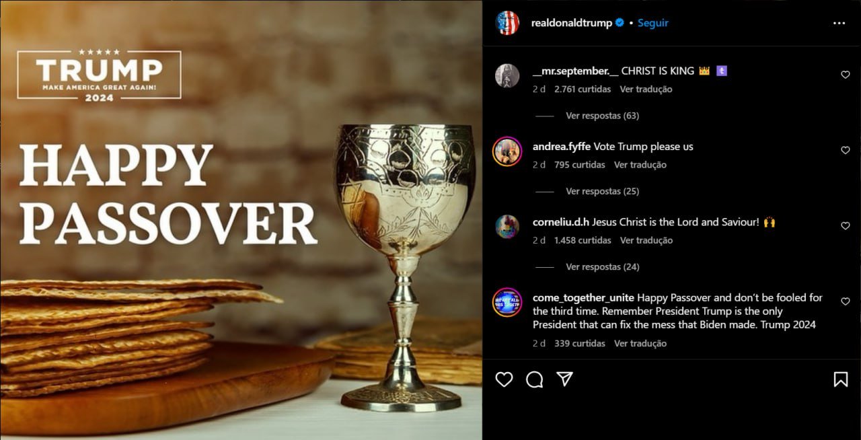Like the CHRIST IS KING comment

846,75
